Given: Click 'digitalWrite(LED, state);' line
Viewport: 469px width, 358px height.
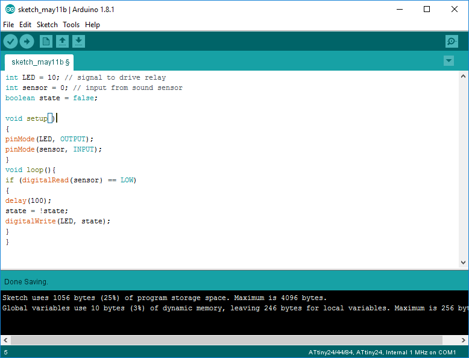Looking at the screenshot, I should pyautogui.click(x=58, y=221).
